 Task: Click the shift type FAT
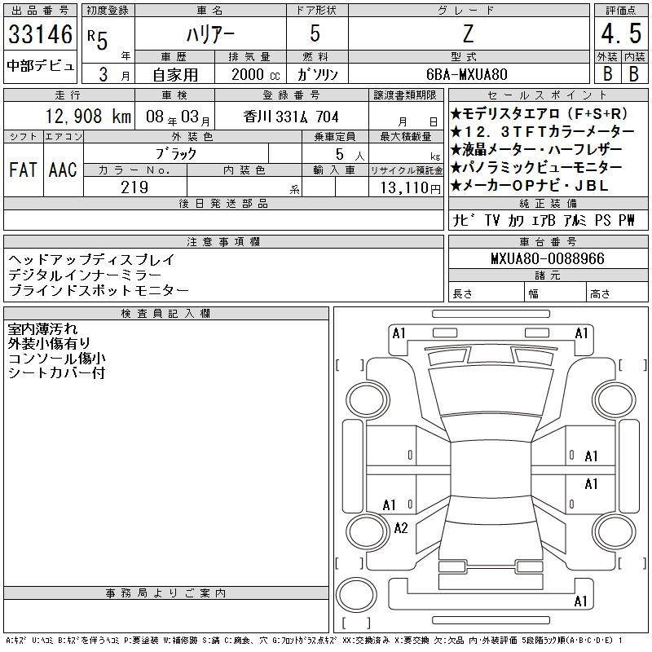(23, 170)
